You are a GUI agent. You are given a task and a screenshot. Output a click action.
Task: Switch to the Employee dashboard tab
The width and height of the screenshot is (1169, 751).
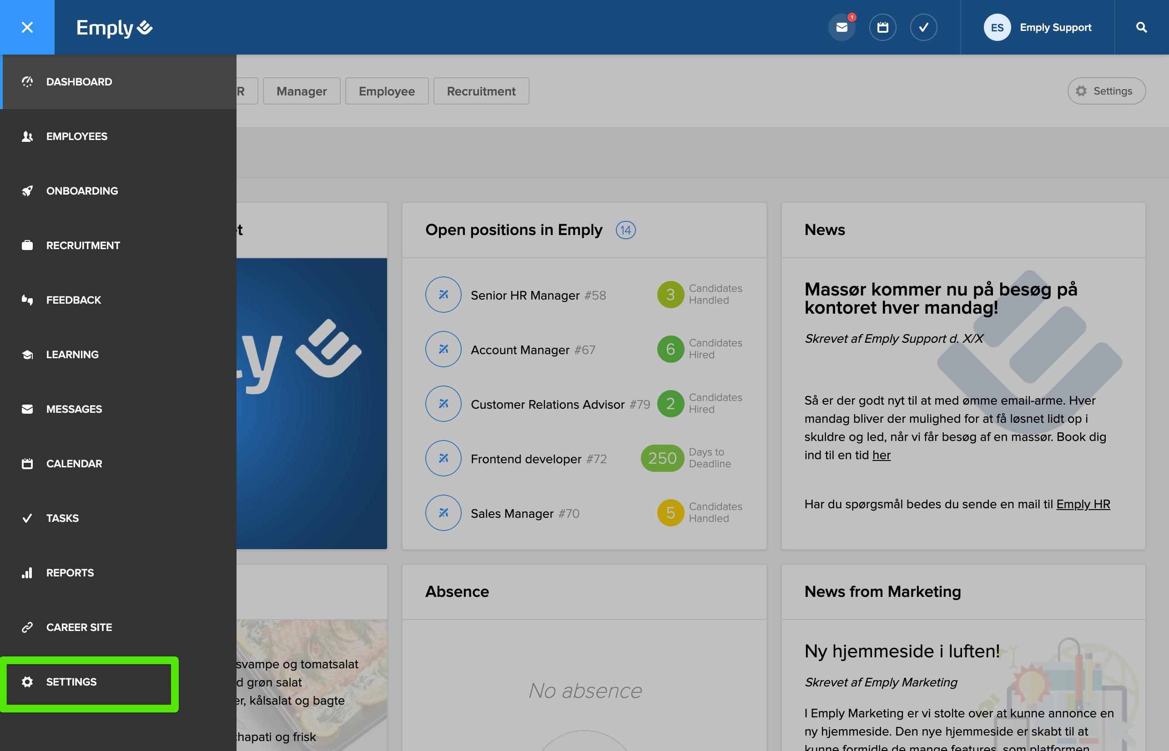387,91
